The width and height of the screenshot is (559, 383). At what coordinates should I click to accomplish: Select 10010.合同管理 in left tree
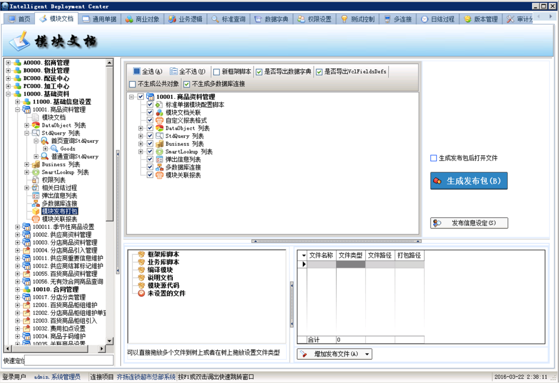pyautogui.click(x=55, y=289)
